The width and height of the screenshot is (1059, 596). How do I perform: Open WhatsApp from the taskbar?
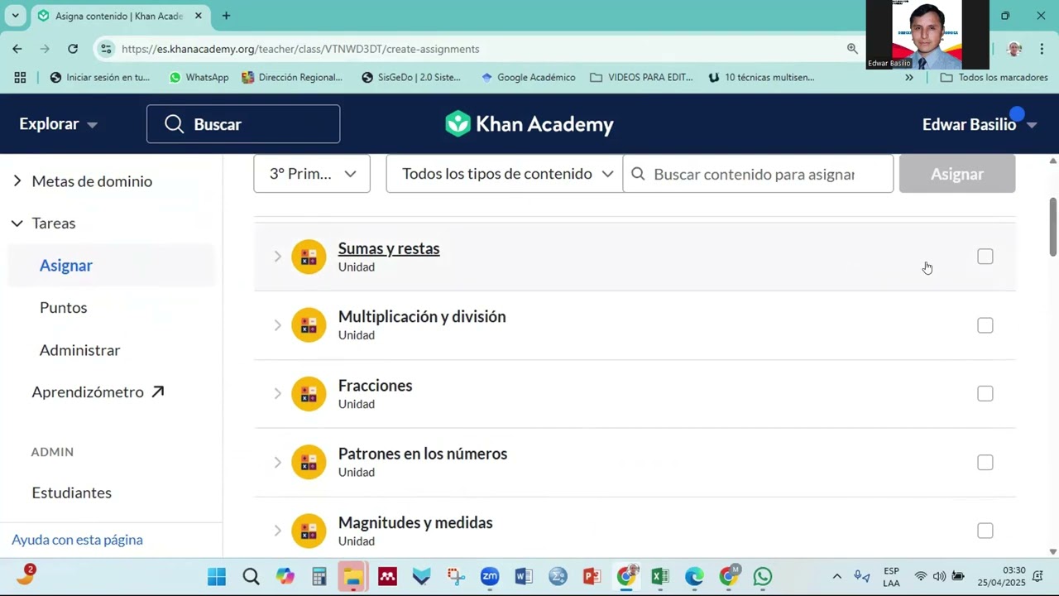[x=763, y=576]
